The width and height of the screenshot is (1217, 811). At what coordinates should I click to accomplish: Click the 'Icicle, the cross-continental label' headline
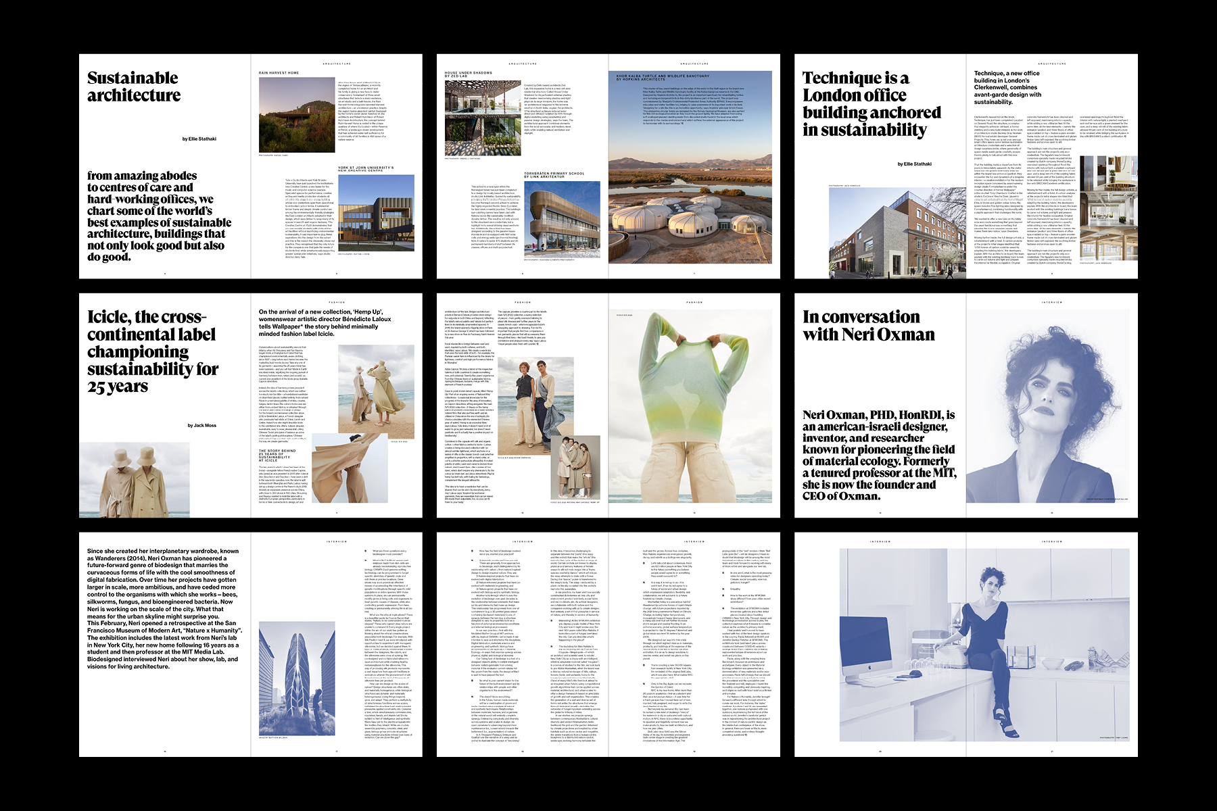(x=152, y=351)
